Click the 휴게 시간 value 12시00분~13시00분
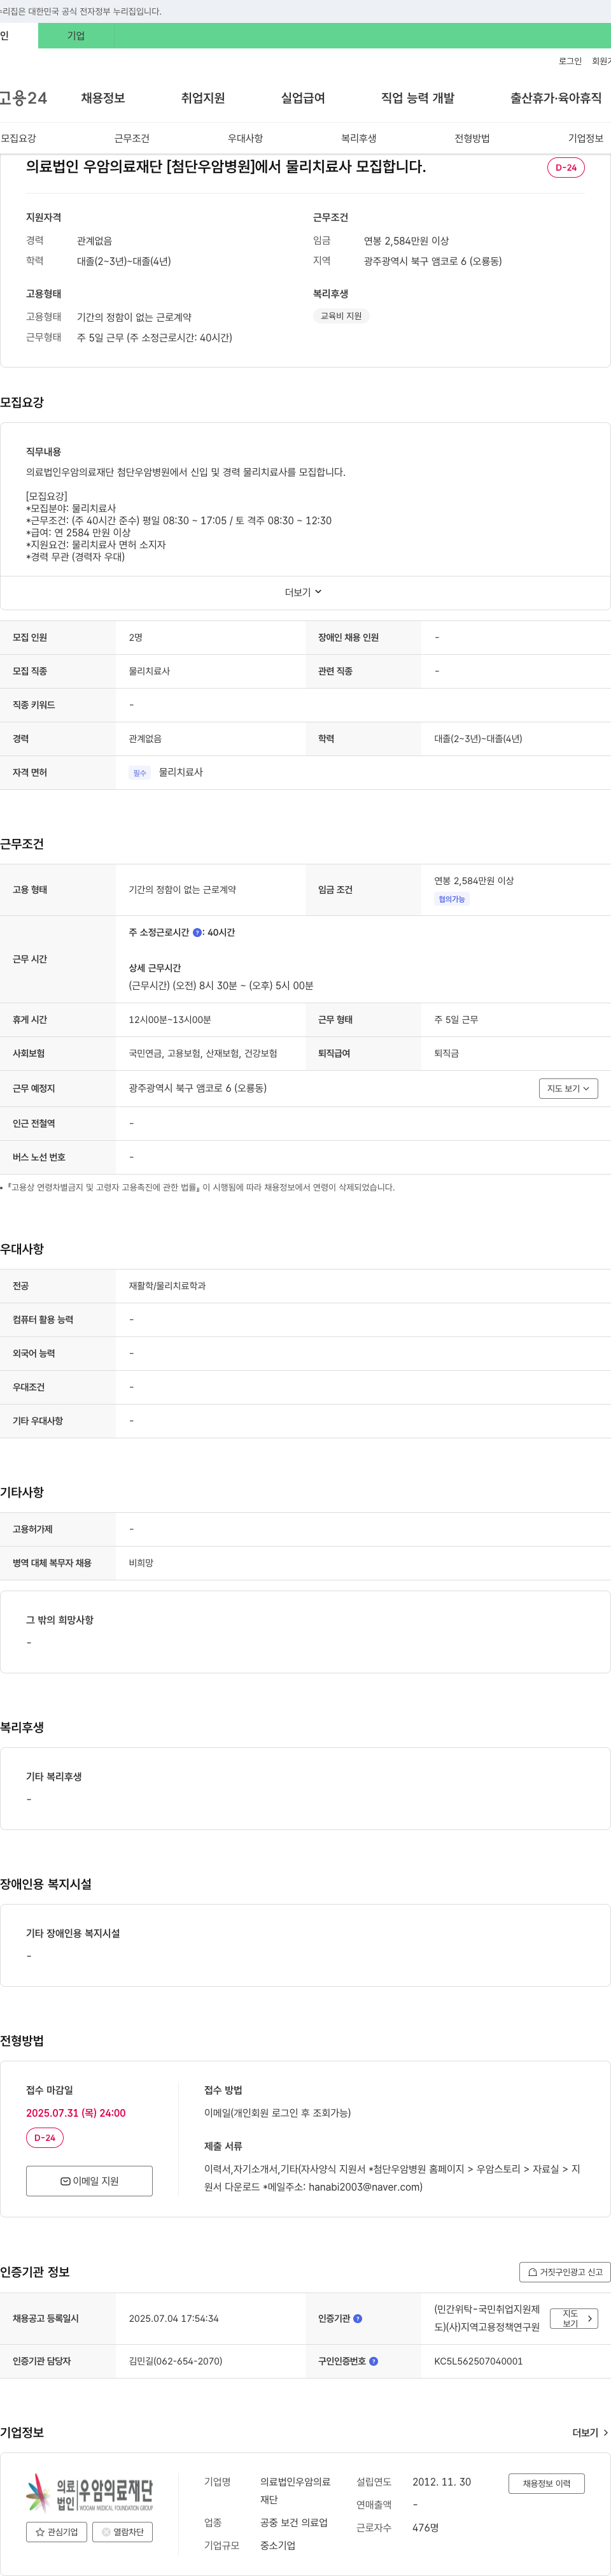The image size is (611, 2576). [170, 1020]
